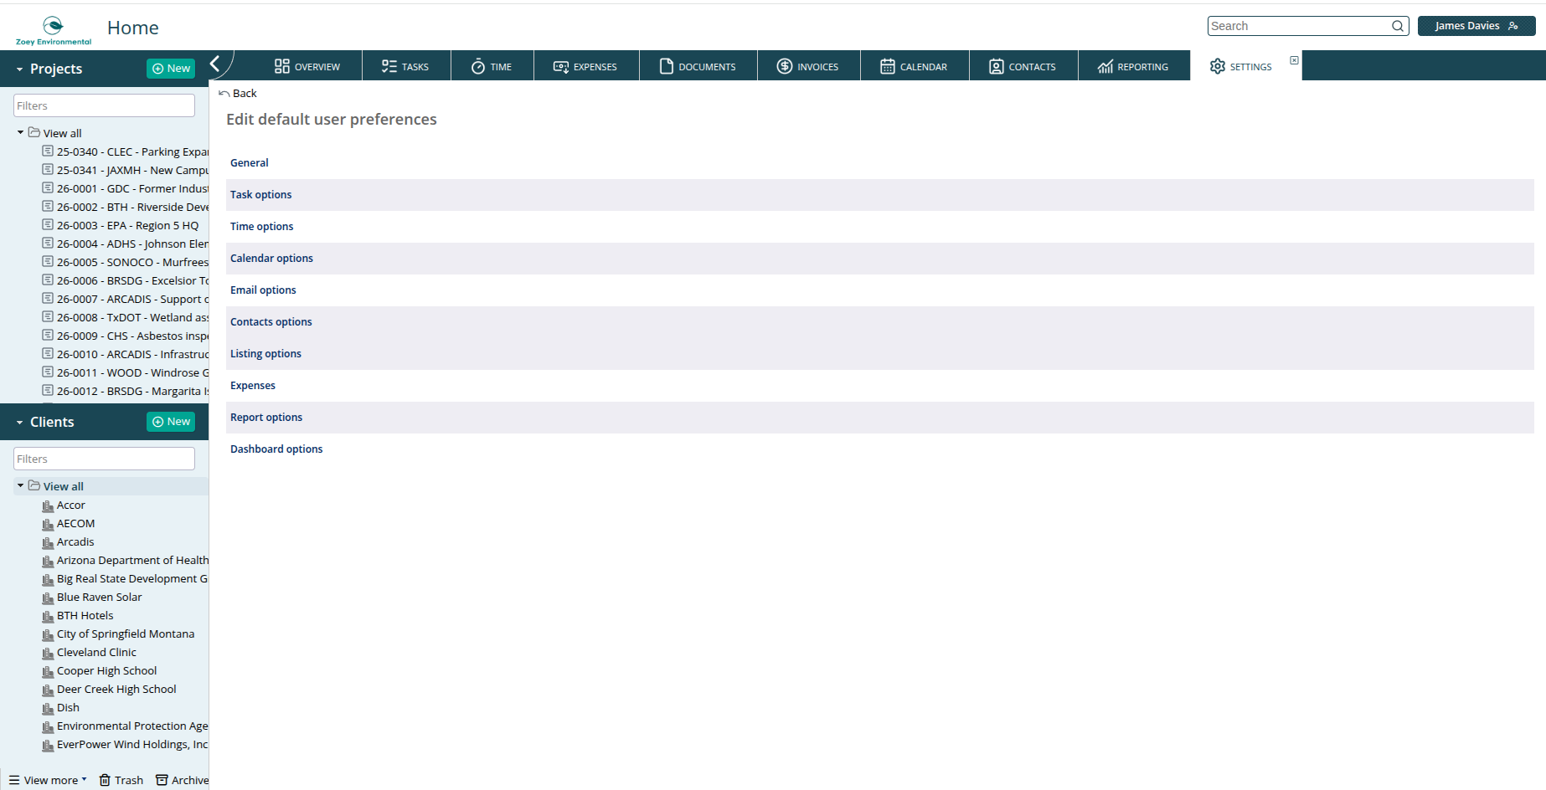Collapse Clients View all tree node

pyautogui.click(x=20, y=485)
